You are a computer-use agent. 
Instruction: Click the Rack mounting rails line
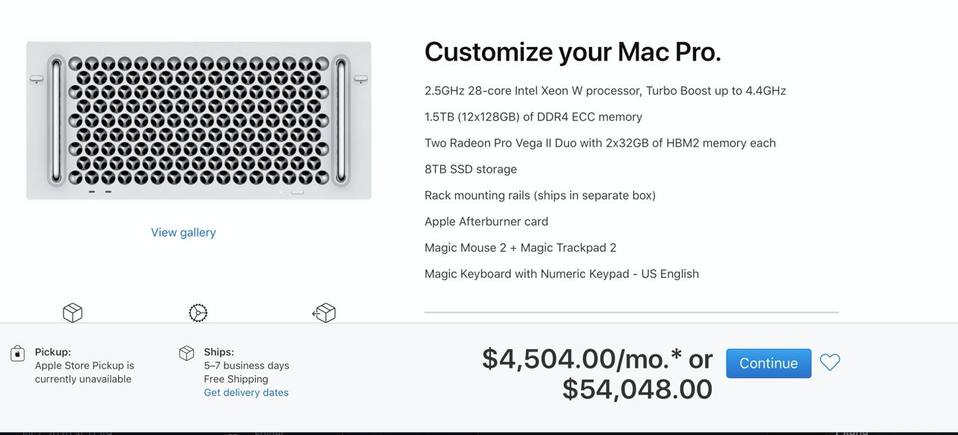tap(540, 195)
